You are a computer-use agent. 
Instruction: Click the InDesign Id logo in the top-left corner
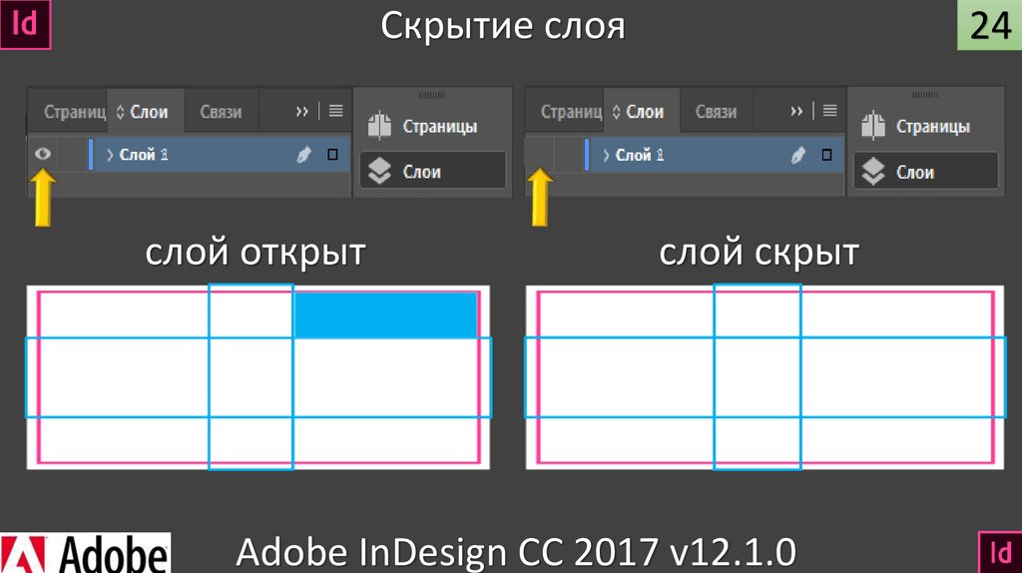coord(24,25)
